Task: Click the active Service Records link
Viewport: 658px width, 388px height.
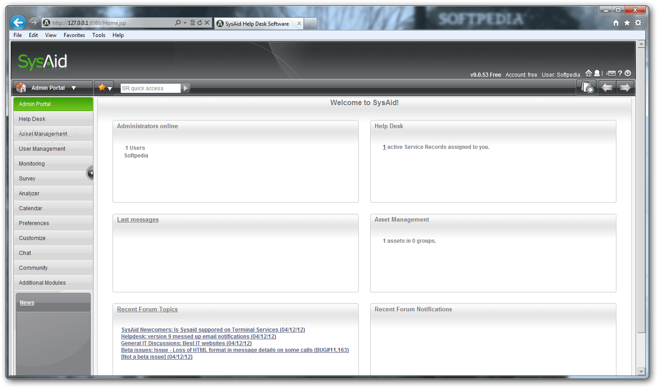Action: [x=384, y=147]
